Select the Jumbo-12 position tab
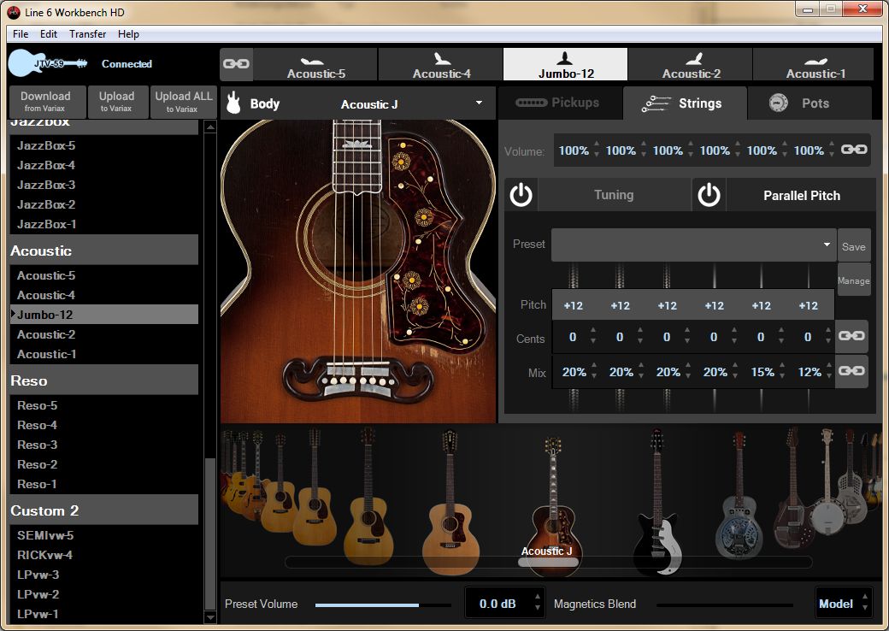This screenshot has height=631, width=889. tap(565, 64)
